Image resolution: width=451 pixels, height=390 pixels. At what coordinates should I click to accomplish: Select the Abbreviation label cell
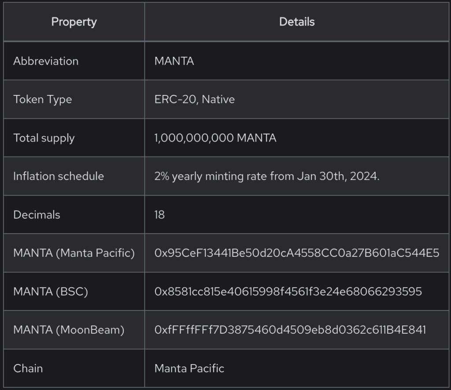coord(46,61)
